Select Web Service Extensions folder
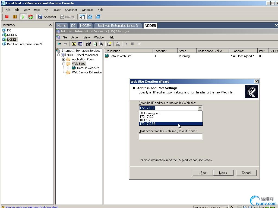The image size is (278, 208). pyautogui.click(x=85, y=72)
